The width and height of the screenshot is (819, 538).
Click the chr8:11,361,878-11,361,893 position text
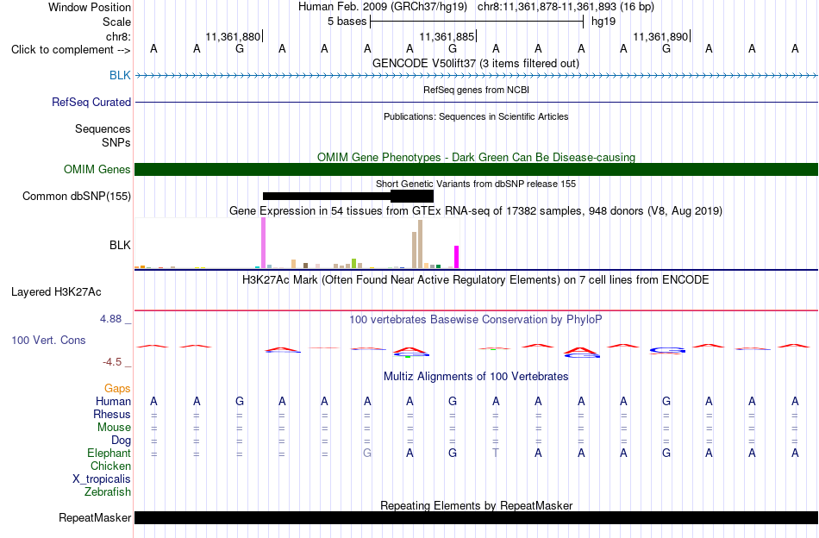click(547, 7)
